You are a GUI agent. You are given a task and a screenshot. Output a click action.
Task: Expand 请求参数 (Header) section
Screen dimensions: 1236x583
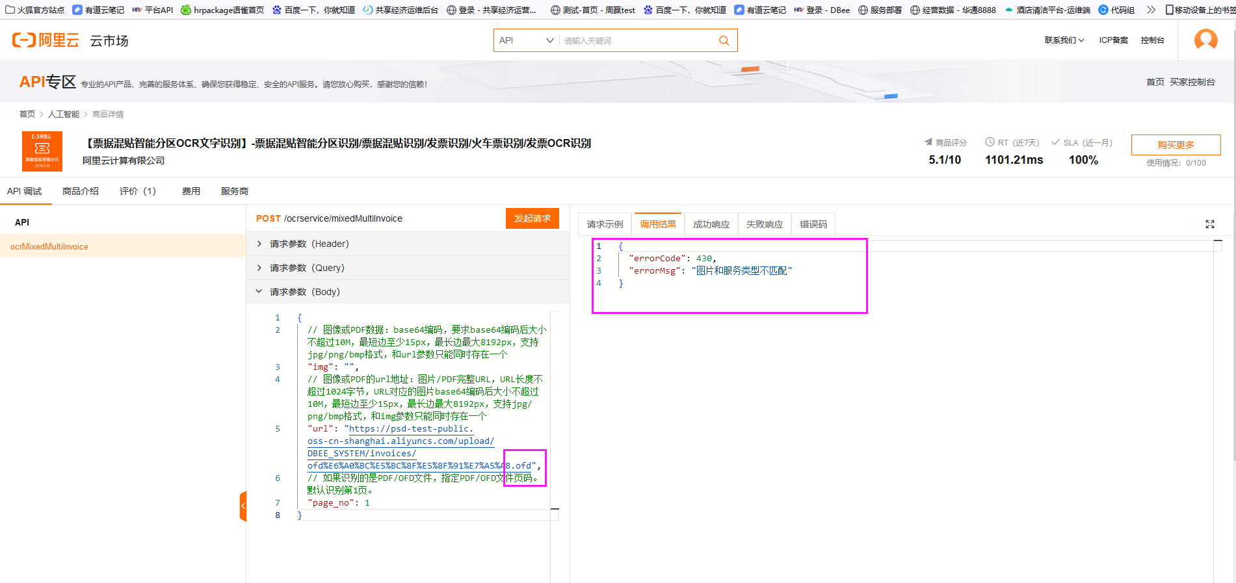pos(408,244)
